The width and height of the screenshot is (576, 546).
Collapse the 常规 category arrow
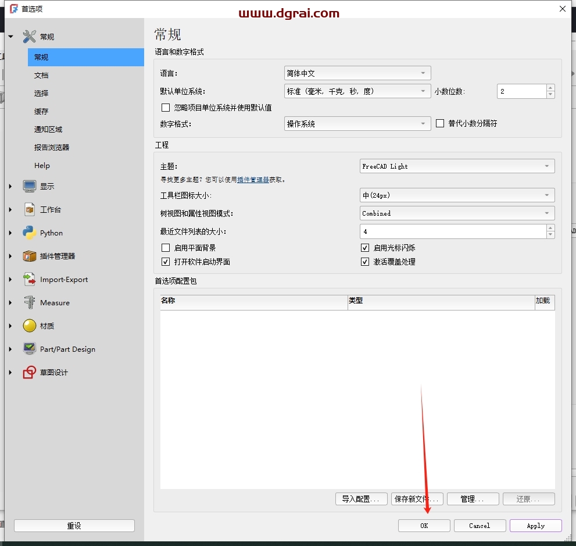point(10,37)
